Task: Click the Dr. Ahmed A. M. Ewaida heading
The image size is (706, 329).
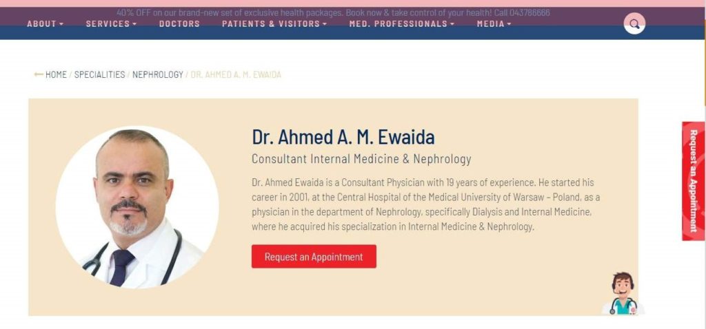Action: click(x=343, y=137)
